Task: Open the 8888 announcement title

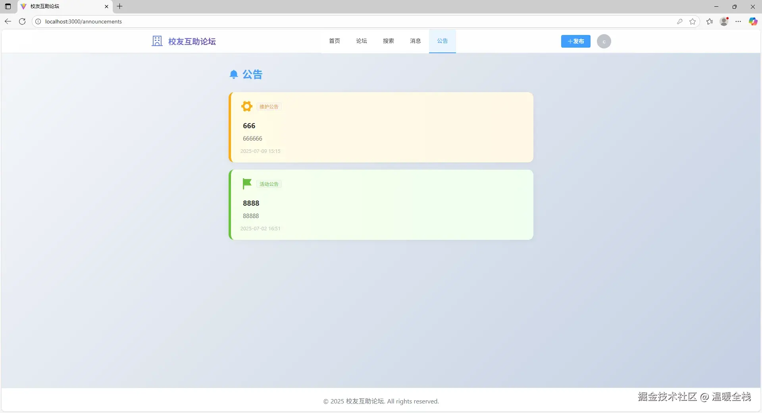Action: [251, 203]
